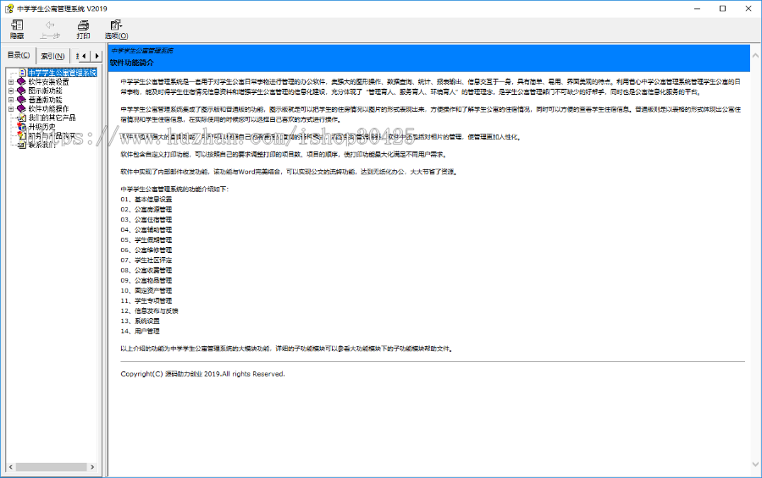Click the 软件功能简介 heading text

132,63
